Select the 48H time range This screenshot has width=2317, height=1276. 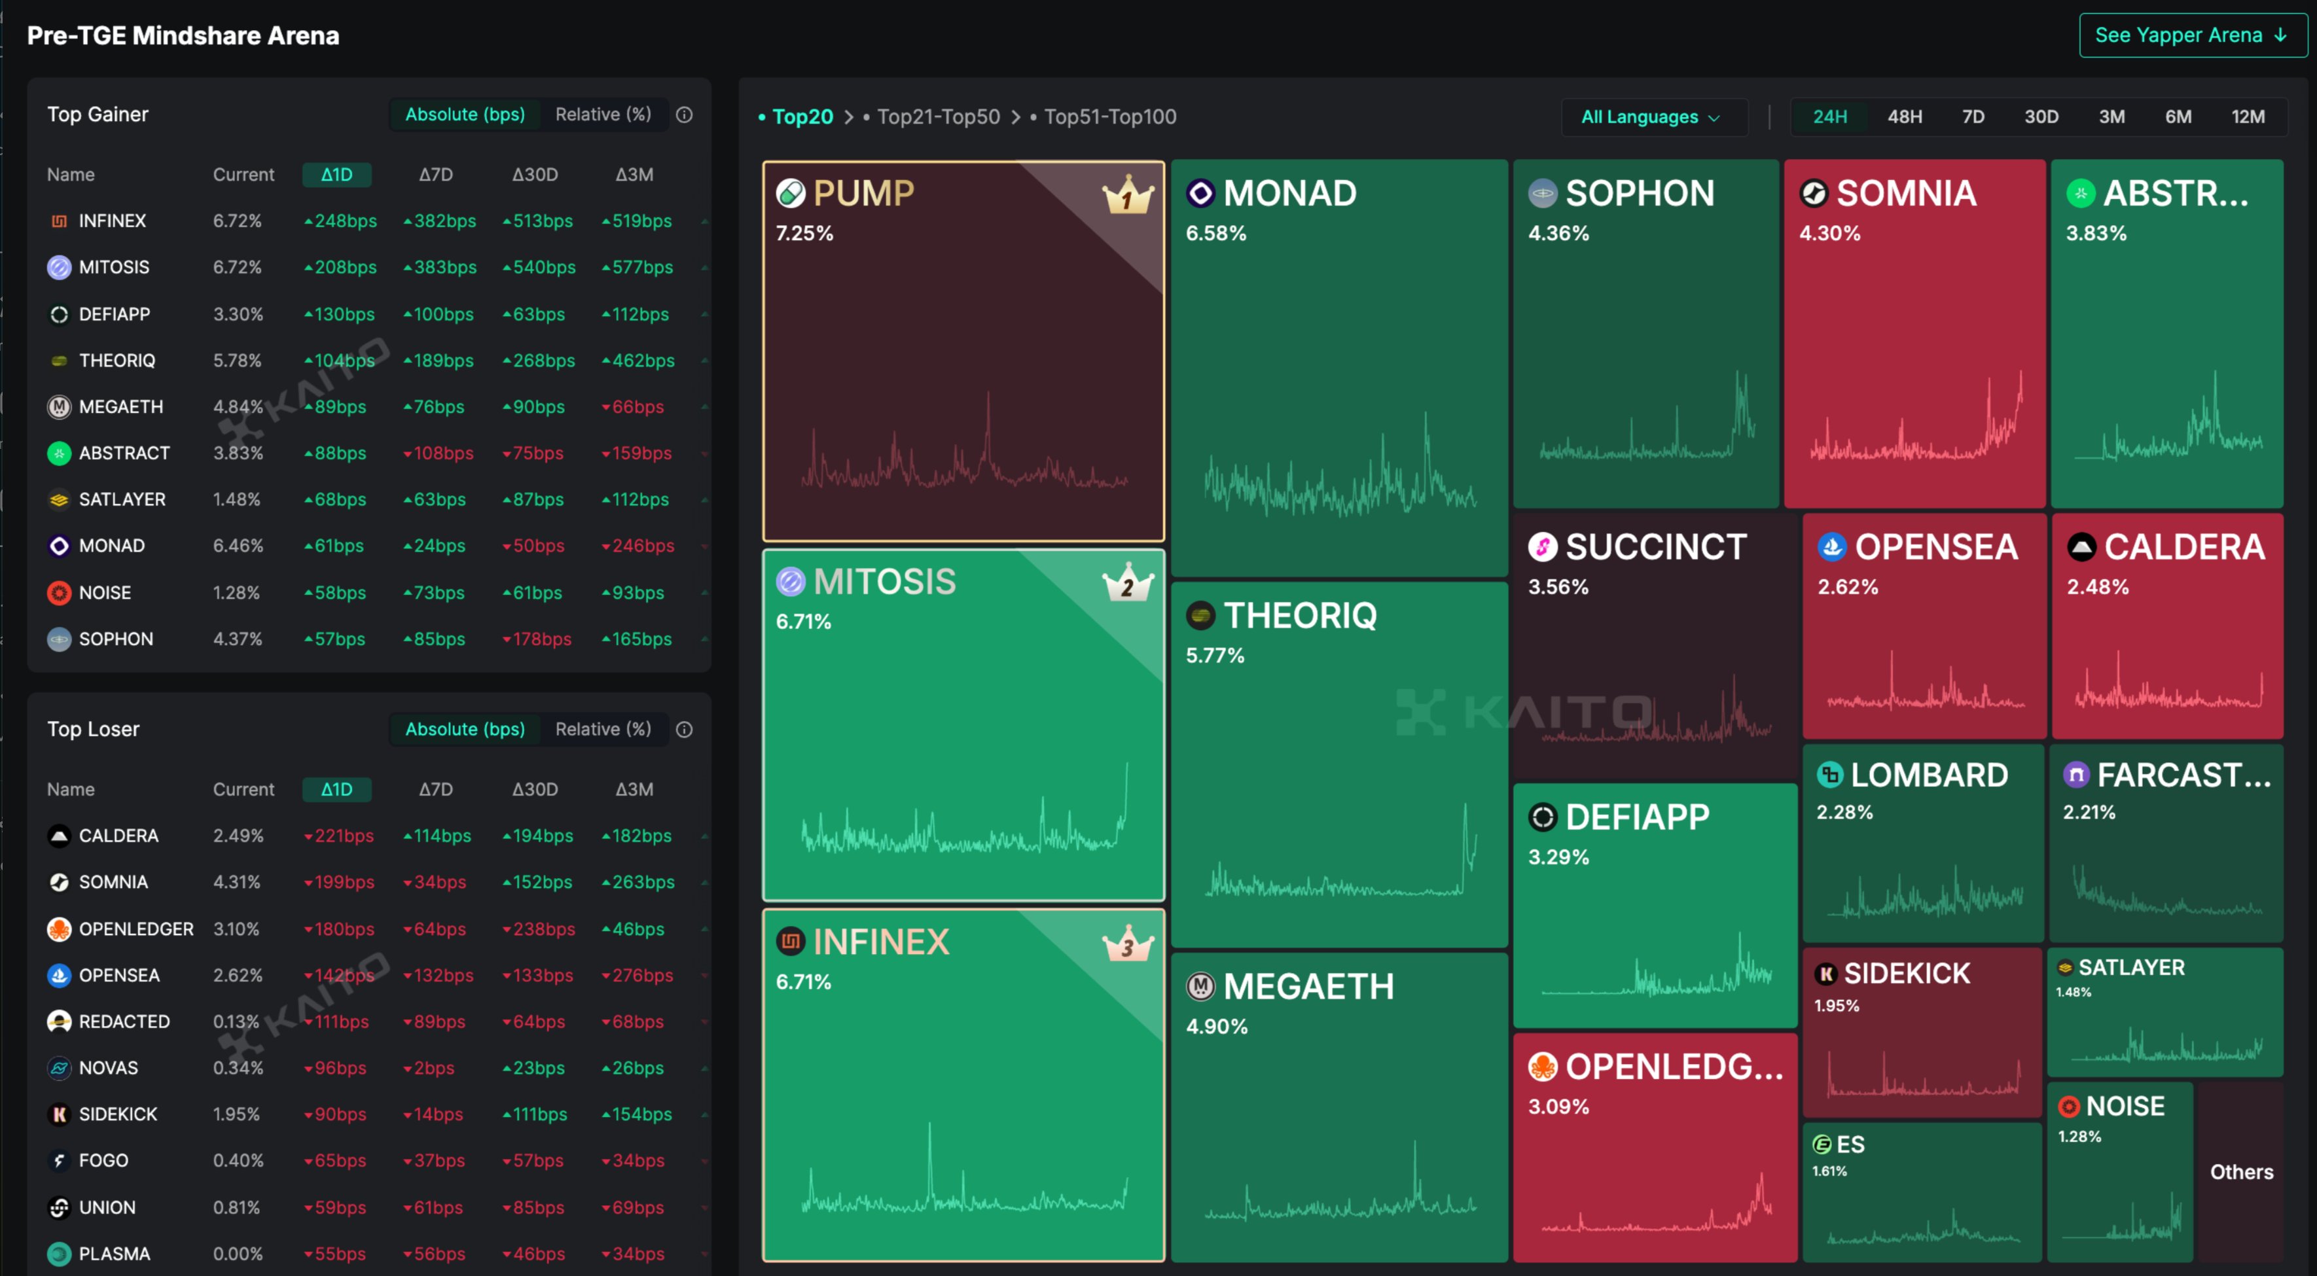[x=1904, y=117]
